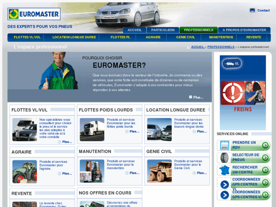Open REVENTE in the blue menu bar
This screenshot has height=207, width=276.
coord(254,37)
